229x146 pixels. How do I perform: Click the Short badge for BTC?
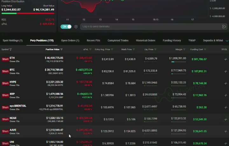click(5, 71)
